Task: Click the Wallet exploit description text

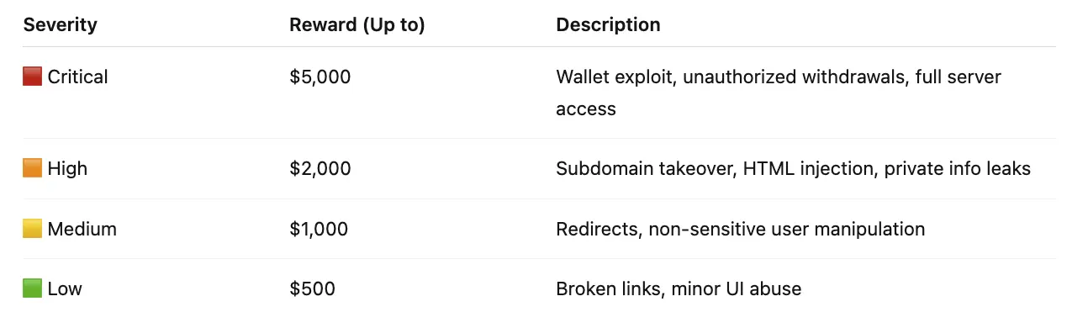Action: (779, 93)
